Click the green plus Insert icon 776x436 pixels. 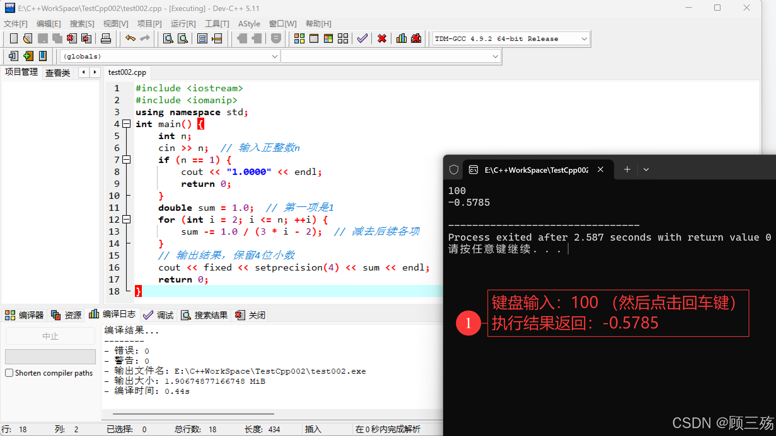tap(28, 56)
